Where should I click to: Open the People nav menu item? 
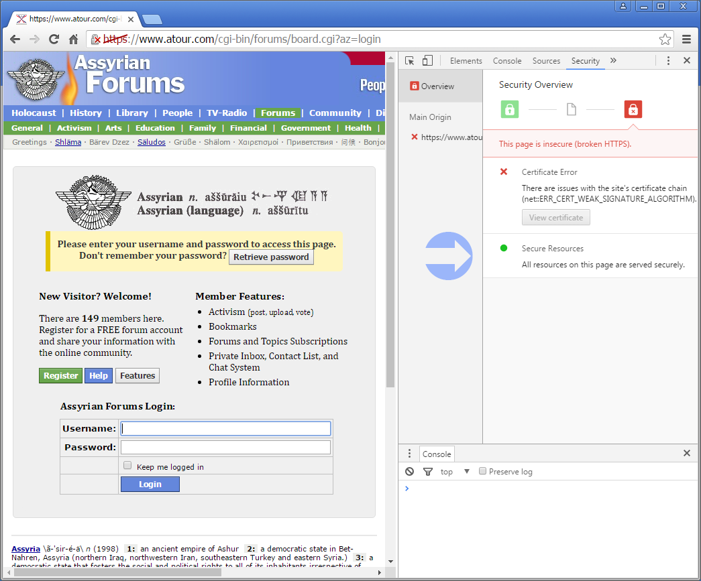(x=178, y=113)
